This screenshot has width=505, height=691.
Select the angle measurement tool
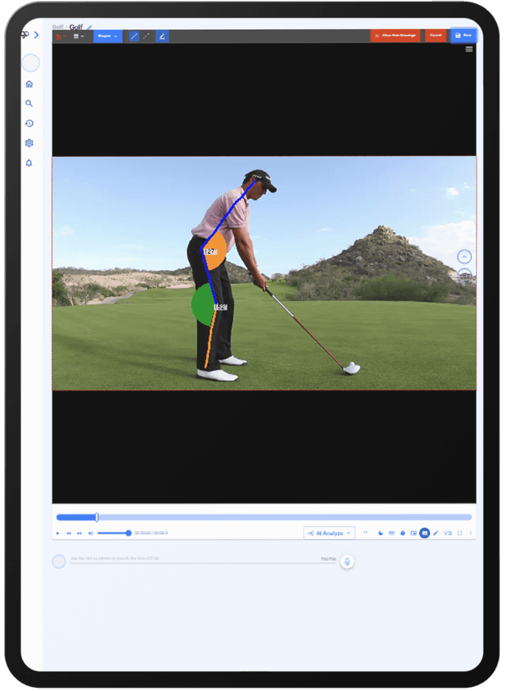[x=162, y=36]
